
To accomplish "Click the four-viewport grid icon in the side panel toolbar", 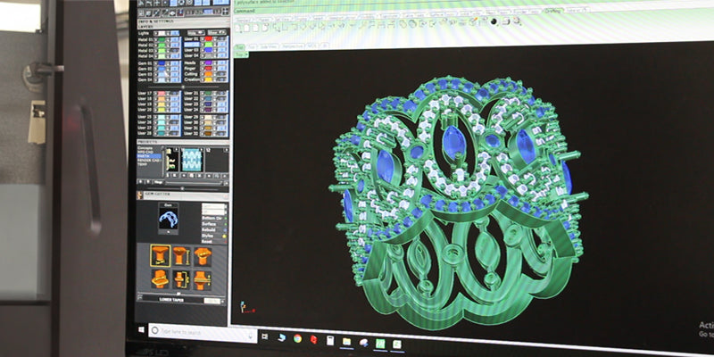I will (x=226, y=12).
